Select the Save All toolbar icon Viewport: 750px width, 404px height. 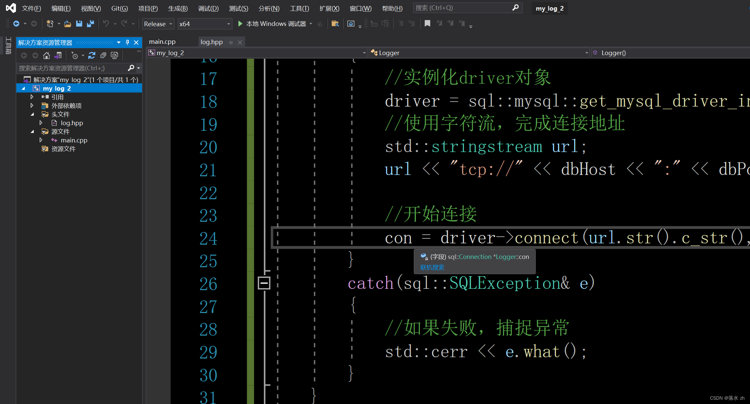(x=90, y=23)
